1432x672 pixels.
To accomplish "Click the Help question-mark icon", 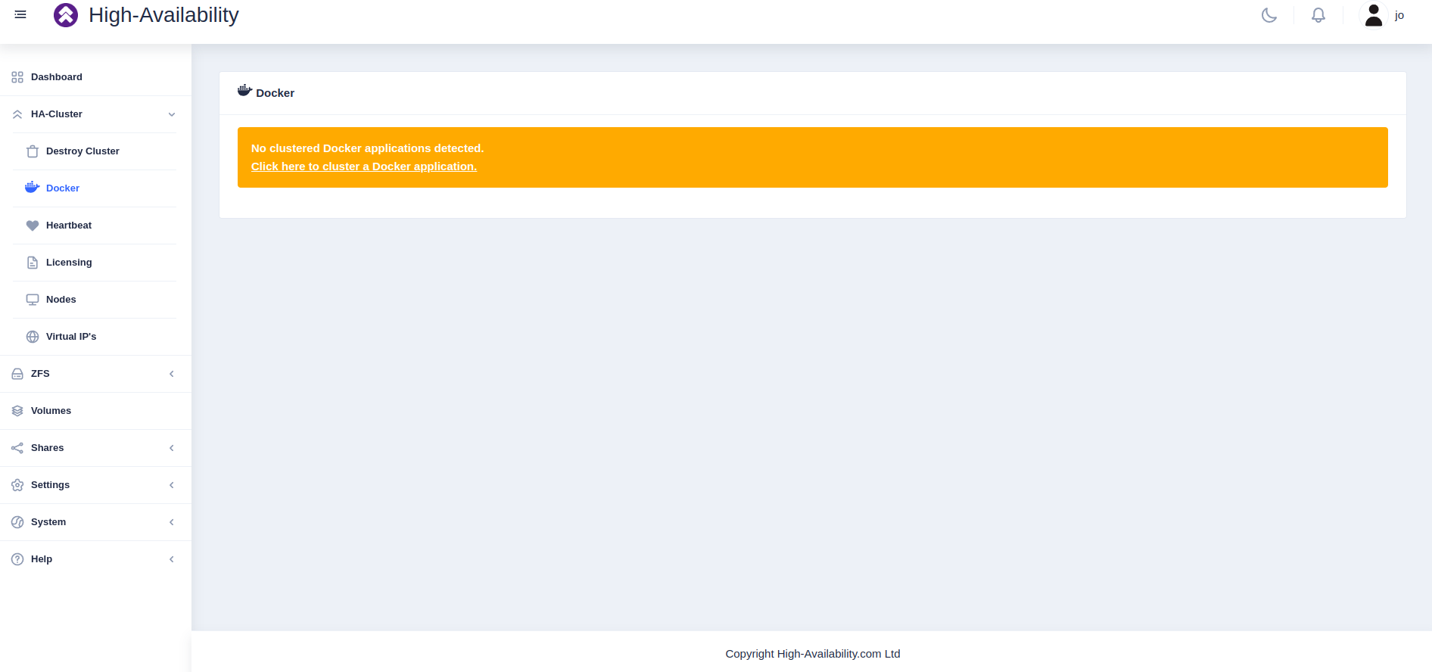I will click(17, 559).
